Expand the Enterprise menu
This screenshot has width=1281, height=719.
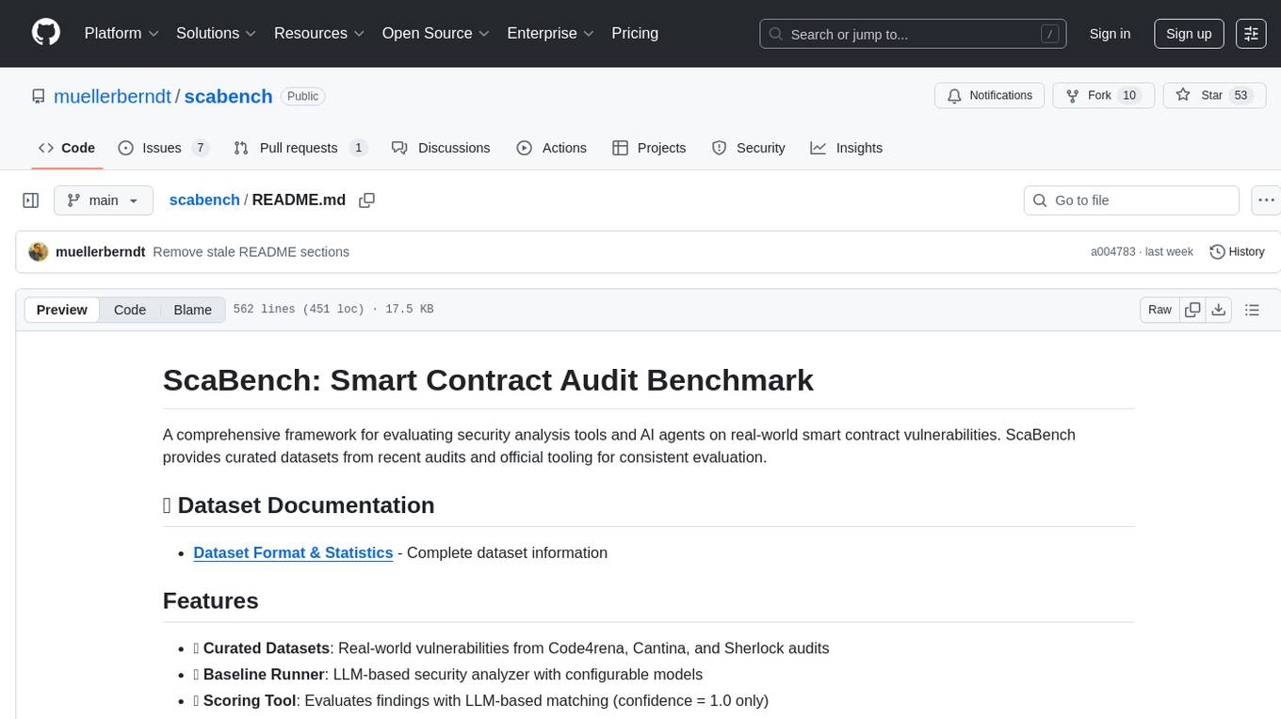pyautogui.click(x=551, y=33)
